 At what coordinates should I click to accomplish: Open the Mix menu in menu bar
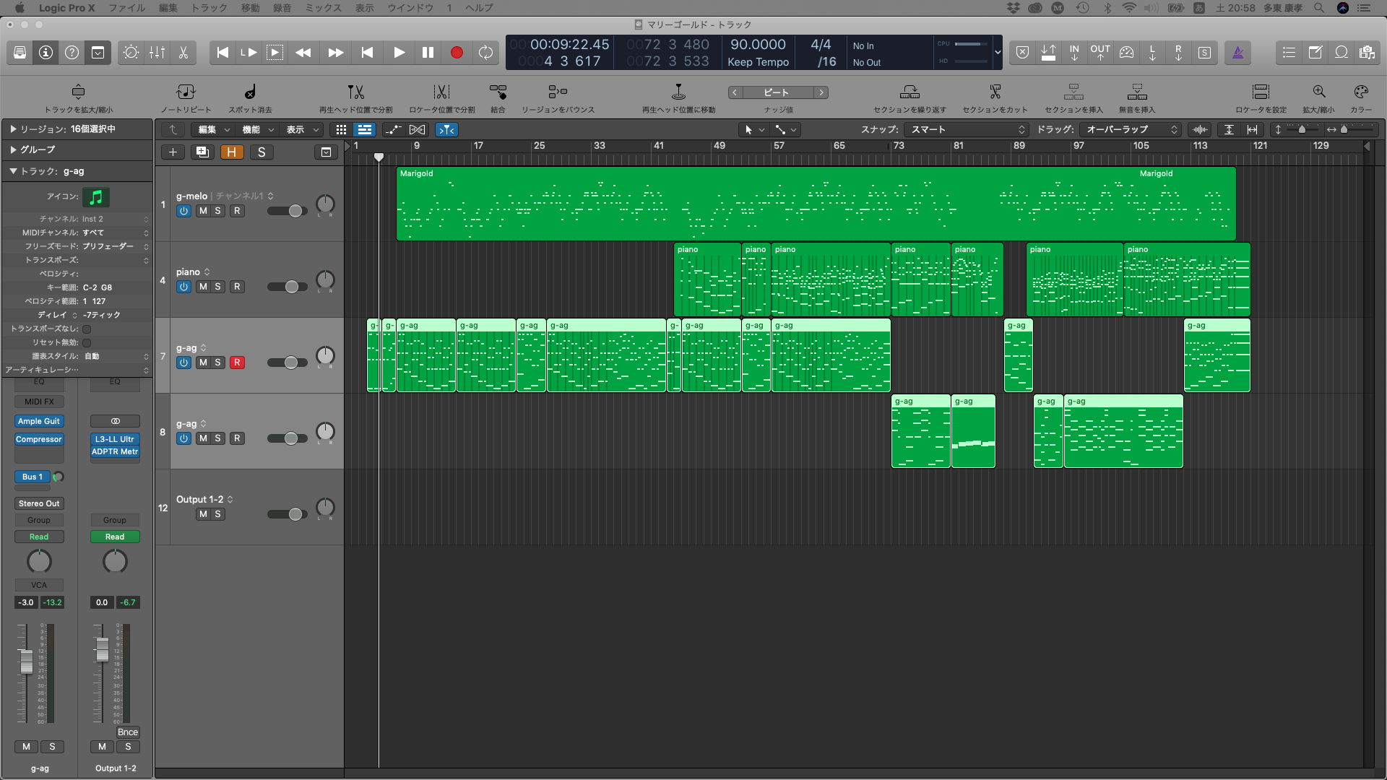[323, 8]
